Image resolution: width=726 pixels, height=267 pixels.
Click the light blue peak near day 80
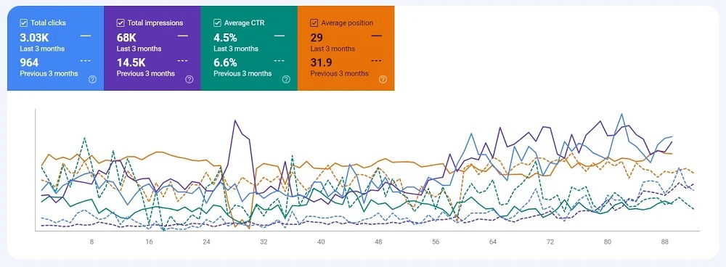621,115
